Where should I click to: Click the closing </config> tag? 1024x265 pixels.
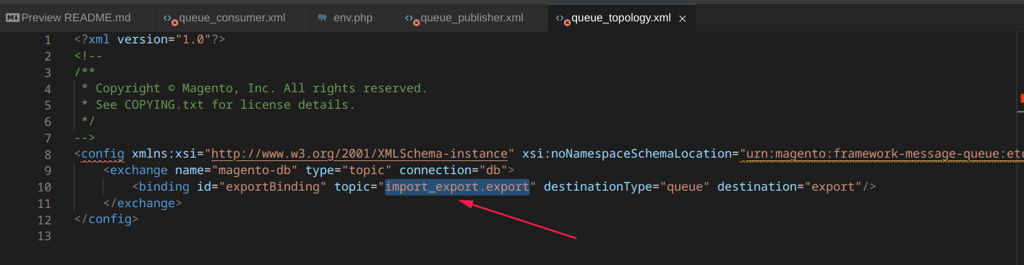point(106,220)
